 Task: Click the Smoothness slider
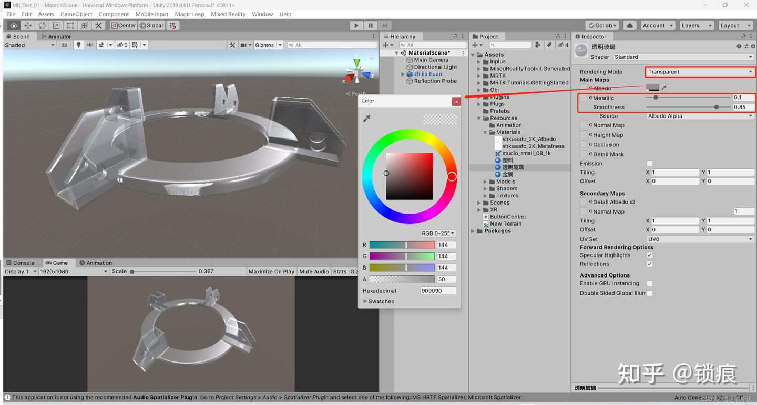[x=688, y=107]
